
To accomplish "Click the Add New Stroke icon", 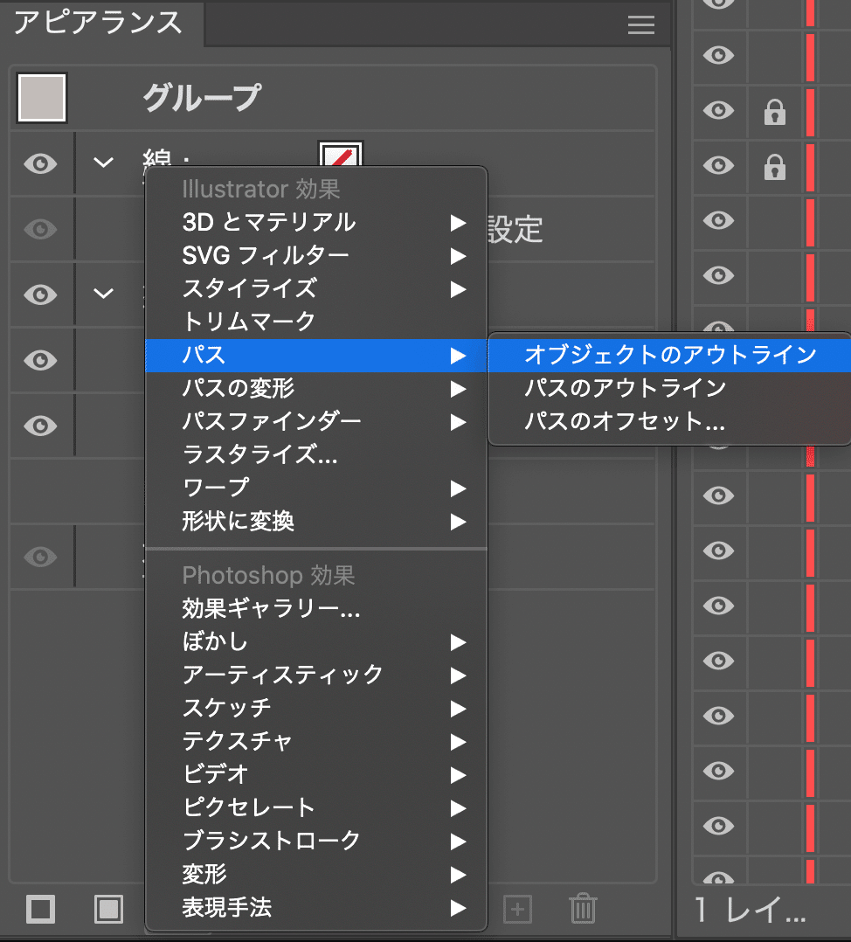I will pos(41,909).
